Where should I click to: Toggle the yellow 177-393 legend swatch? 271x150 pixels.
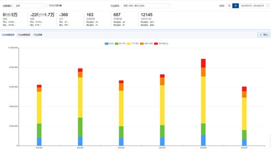pyautogui.click(x=128, y=44)
